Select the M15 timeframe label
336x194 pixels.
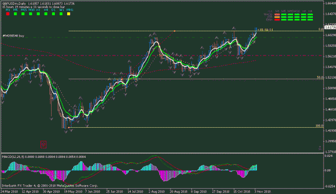click(24, 10)
